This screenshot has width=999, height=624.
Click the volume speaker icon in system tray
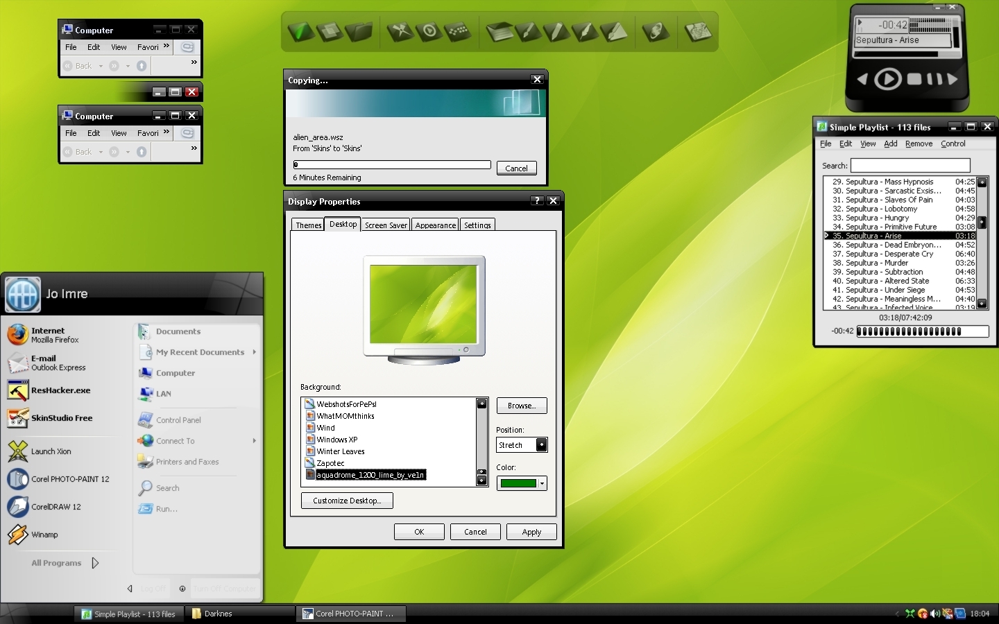click(x=934, y=614)
